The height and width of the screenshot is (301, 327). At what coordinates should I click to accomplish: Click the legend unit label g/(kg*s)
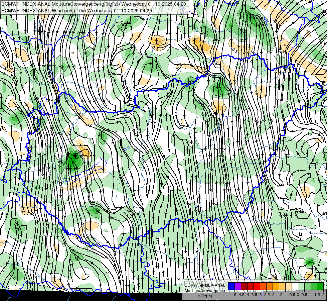pos(205,296)
